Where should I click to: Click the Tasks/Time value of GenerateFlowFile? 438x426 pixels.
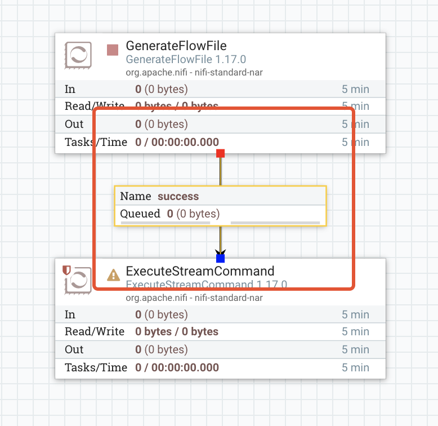(177, 142)
